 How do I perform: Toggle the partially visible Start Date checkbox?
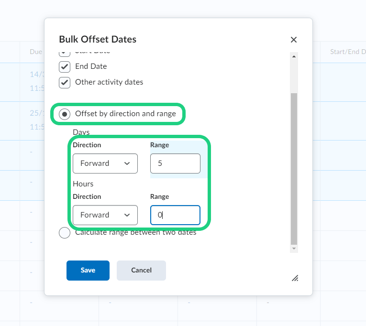(x=65, y=52)
